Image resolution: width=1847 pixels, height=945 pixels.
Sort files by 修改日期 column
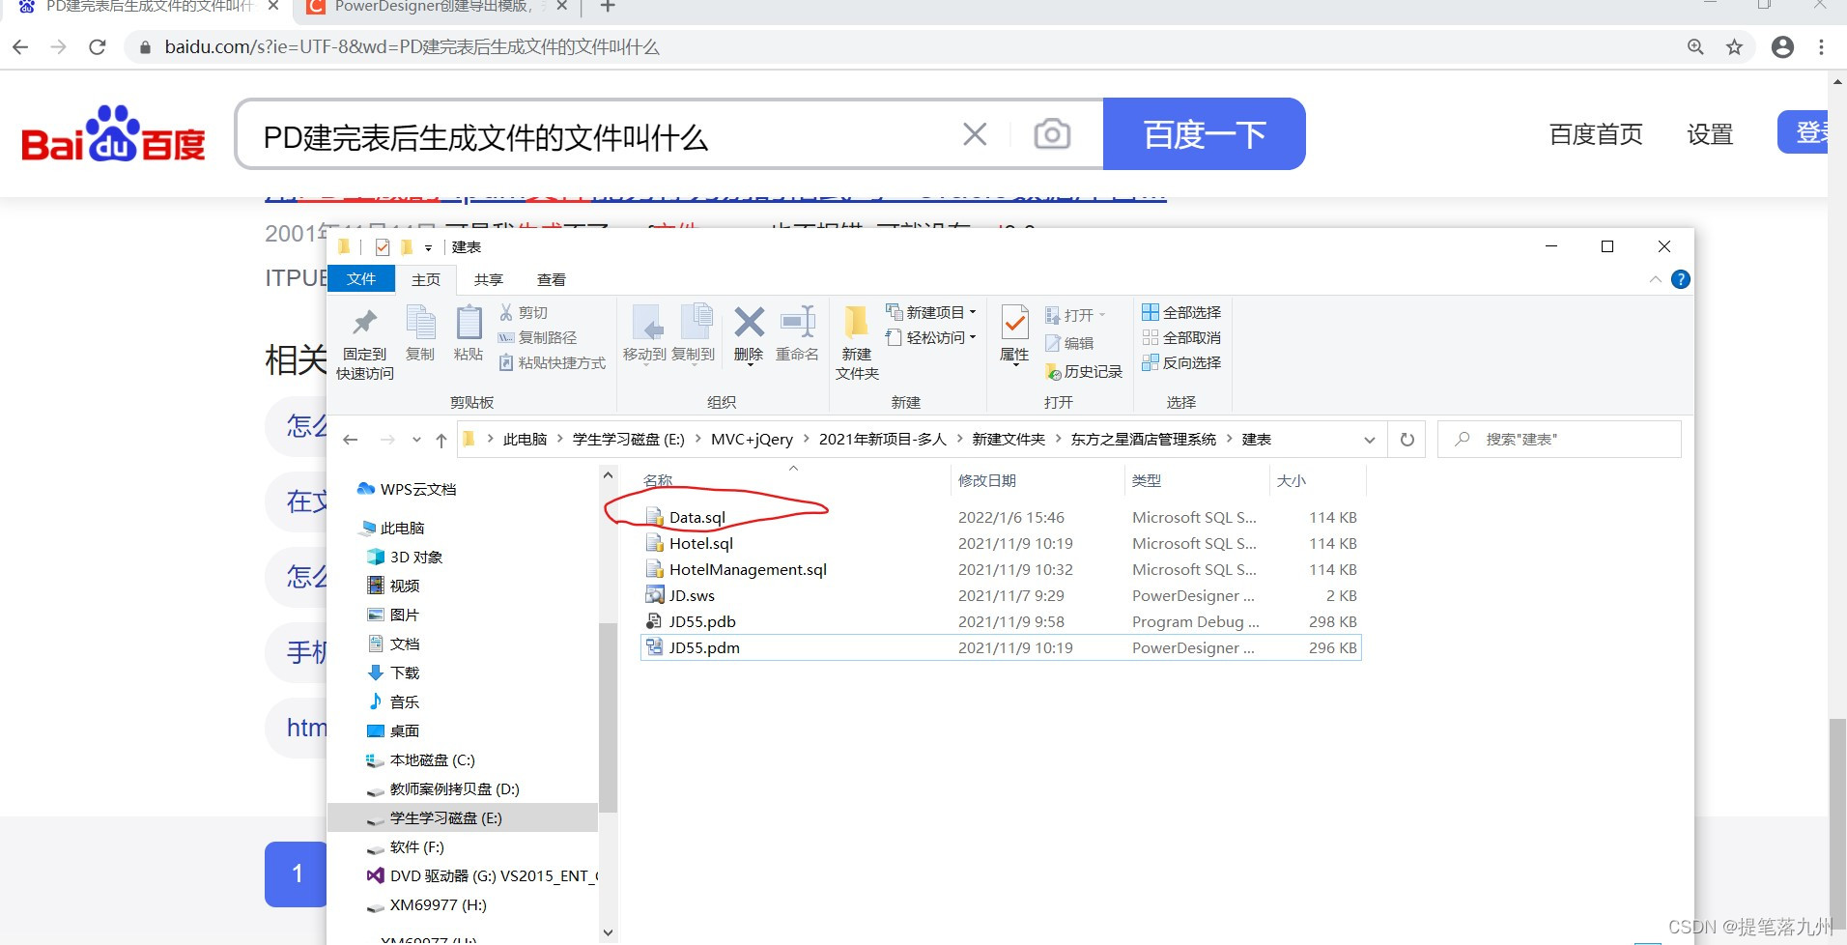tap(986, 480)
